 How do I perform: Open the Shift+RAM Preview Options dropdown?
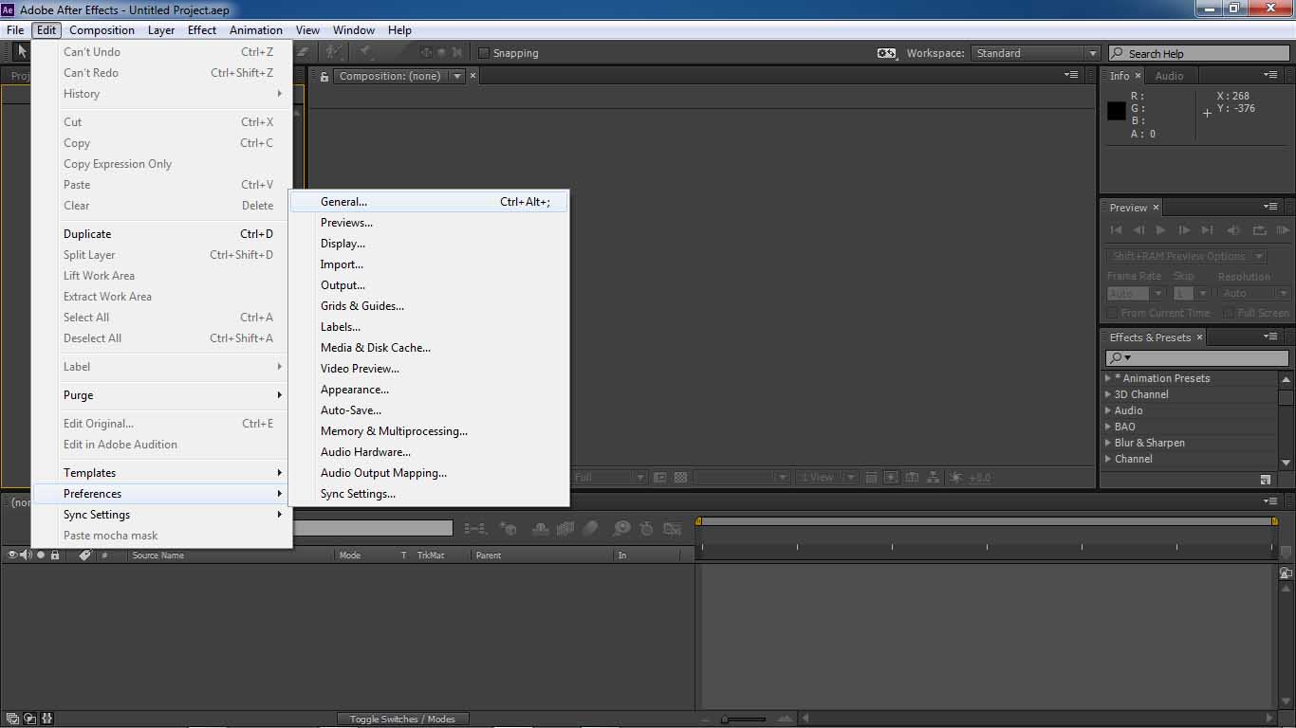[1187, 256]
